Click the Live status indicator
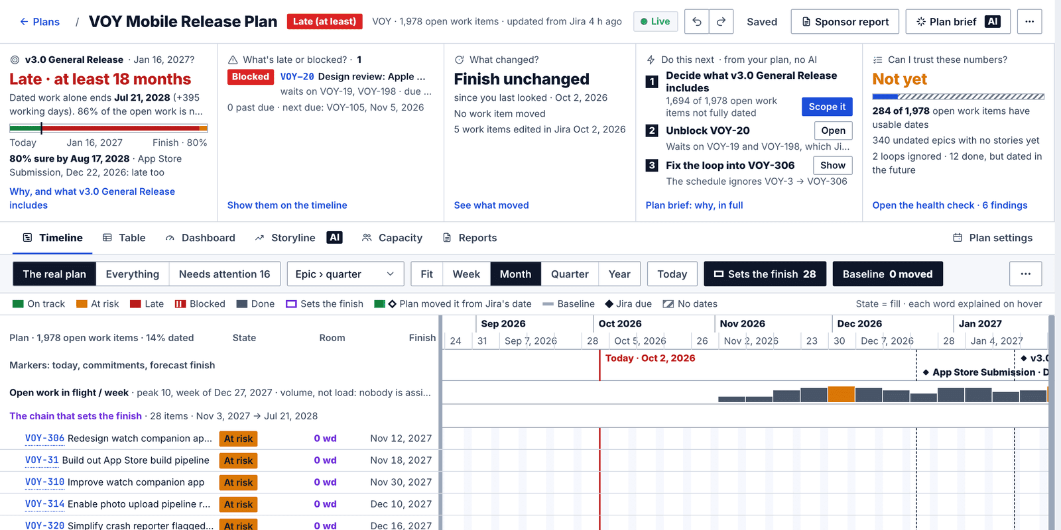The height and width of the screenshot is (530, 1061). pos(655,22)
